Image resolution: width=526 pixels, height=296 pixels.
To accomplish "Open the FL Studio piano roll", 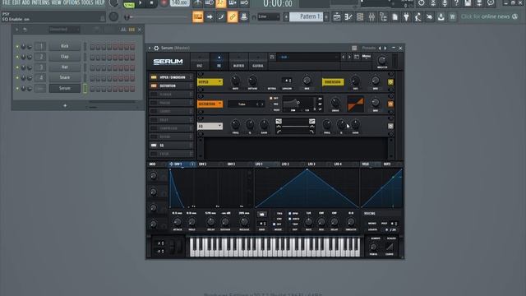I will tap(348, 16).
